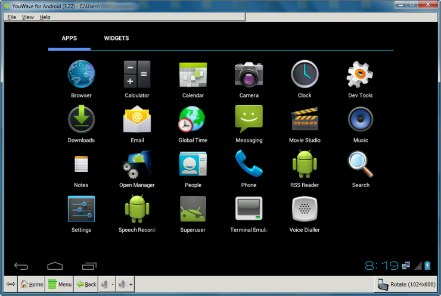The image size is (441, 296).
Task: Open the Browser app
Action: pos(81,74)
